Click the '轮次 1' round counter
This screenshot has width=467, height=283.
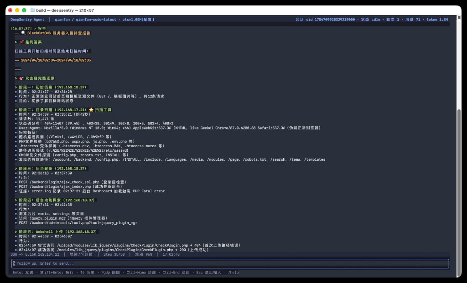(393, 20)
